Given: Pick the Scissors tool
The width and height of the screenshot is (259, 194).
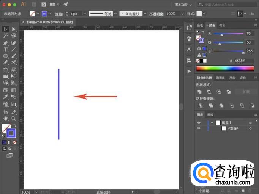Looking at the screenshot, I should (14, 63).
